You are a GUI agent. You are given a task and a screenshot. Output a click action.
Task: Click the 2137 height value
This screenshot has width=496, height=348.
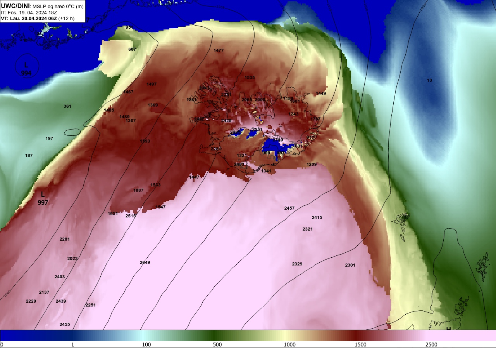44,292
